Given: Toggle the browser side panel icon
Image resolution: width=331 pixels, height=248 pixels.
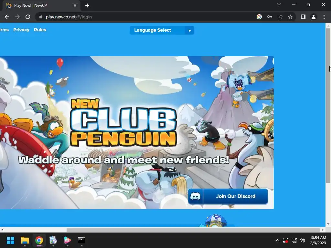Looking at the screenshot, I should [x=303, y=17].
